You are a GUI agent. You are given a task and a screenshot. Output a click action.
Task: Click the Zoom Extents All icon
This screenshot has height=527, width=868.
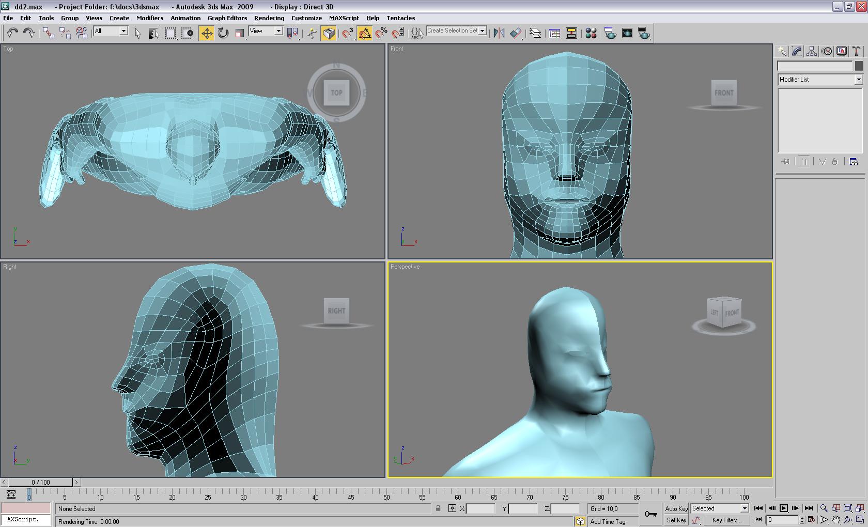860,508
